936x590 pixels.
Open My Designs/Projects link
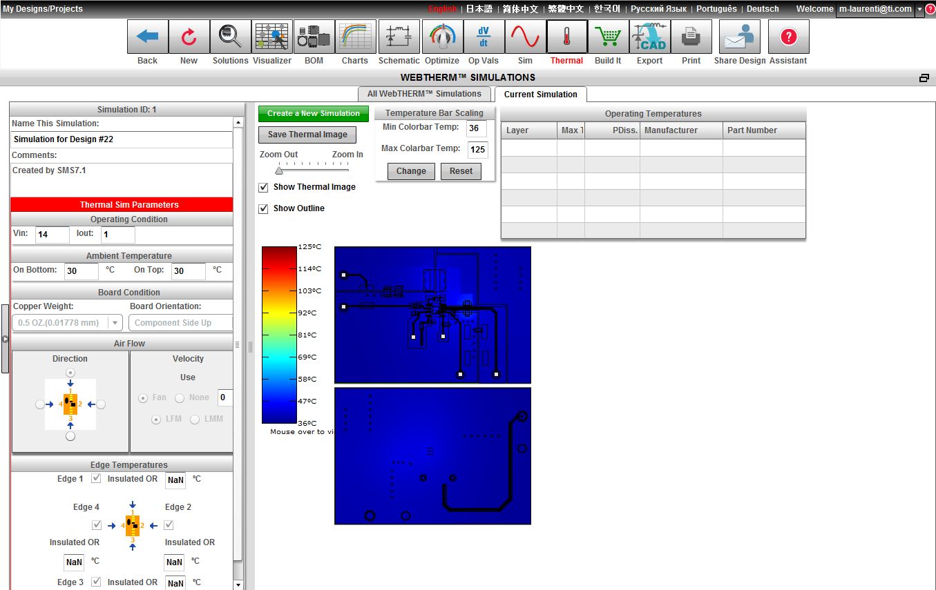click(43, 9)
